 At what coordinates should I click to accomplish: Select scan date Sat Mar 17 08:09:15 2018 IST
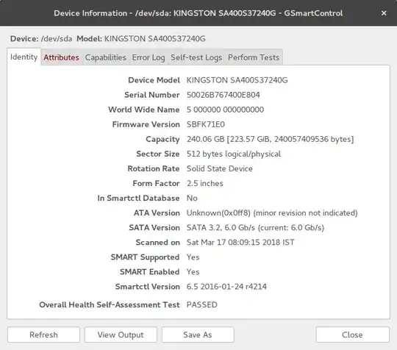click(240, 242)
